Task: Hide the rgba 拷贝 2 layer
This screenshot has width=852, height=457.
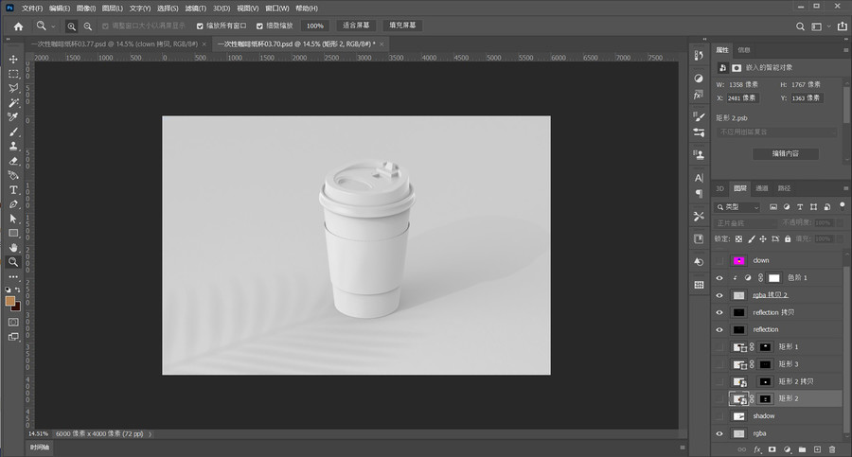Action: [x=720, y=295]
